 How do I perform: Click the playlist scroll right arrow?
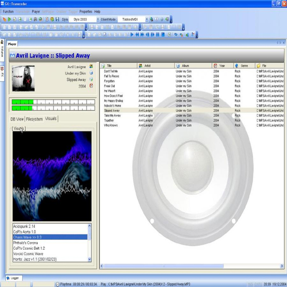[x=282, y=266]
